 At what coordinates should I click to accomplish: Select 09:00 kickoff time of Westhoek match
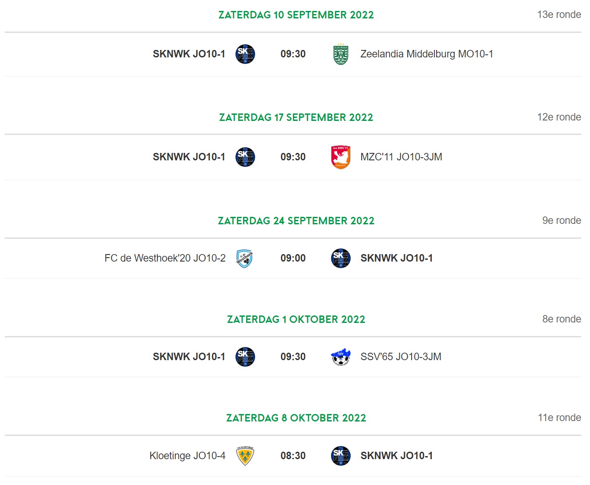point(293,258)
